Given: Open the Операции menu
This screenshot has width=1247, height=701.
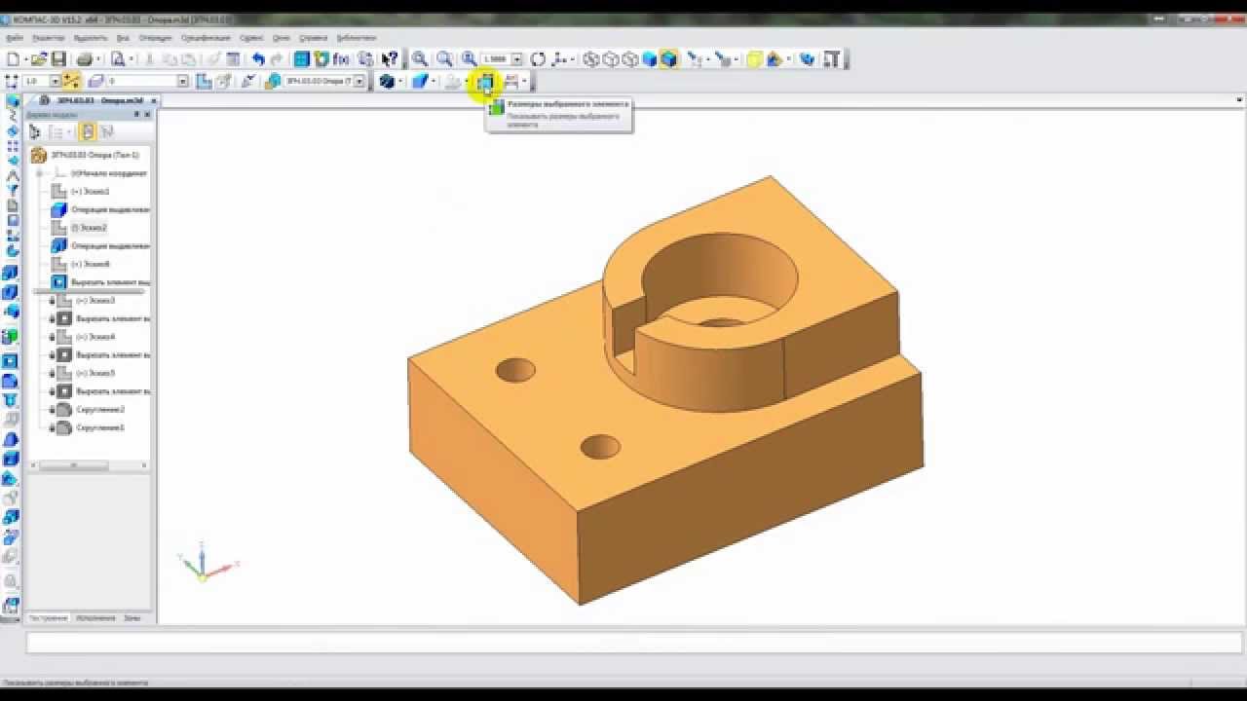Looking at the screenshot, I should 155,37.
